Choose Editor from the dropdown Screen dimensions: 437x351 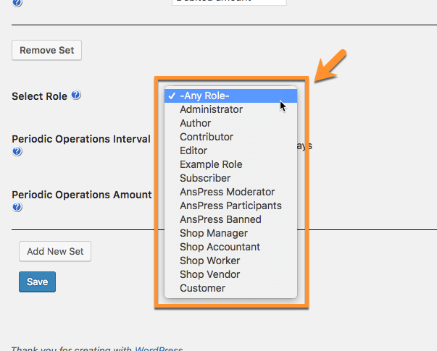(x=193, y=151)
